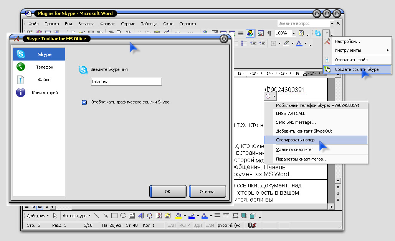Insert Clip Art icon

(x=159, y=216)
